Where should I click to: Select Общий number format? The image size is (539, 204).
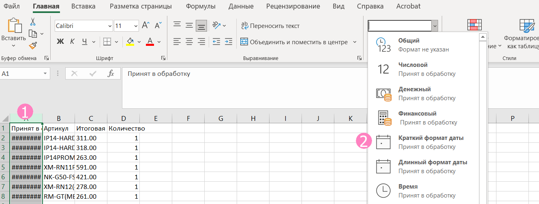point(423,45)
